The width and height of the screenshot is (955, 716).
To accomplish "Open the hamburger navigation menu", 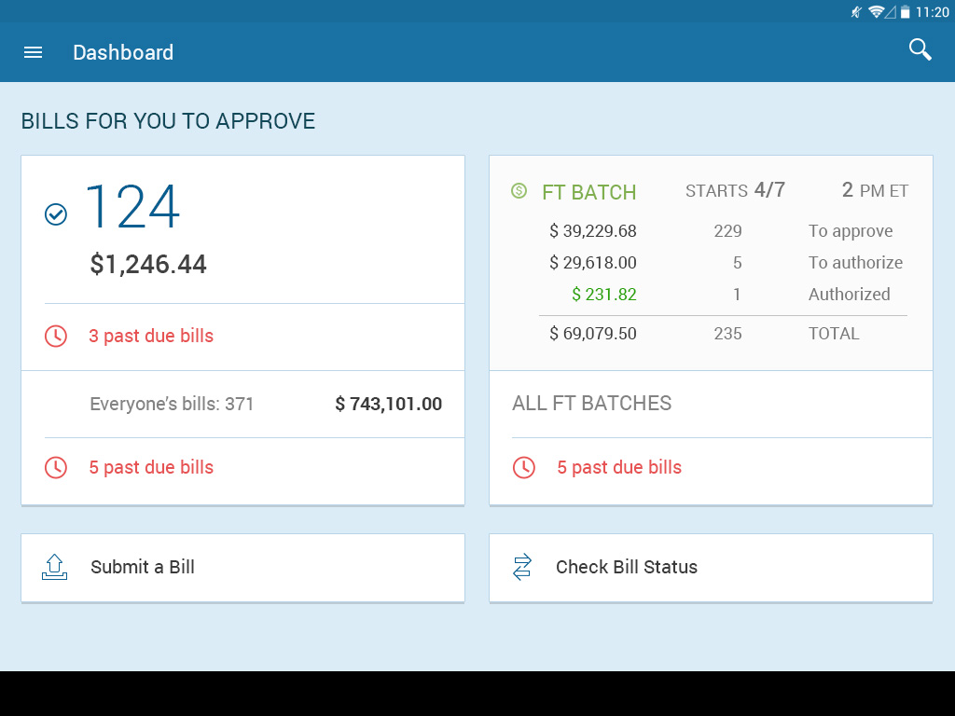I will tap(33, 52).
